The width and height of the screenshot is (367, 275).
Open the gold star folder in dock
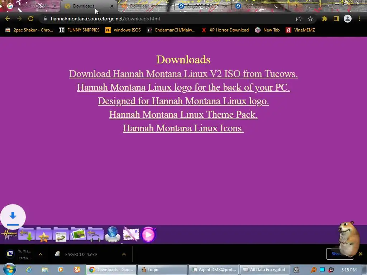(x=44, y=234)
